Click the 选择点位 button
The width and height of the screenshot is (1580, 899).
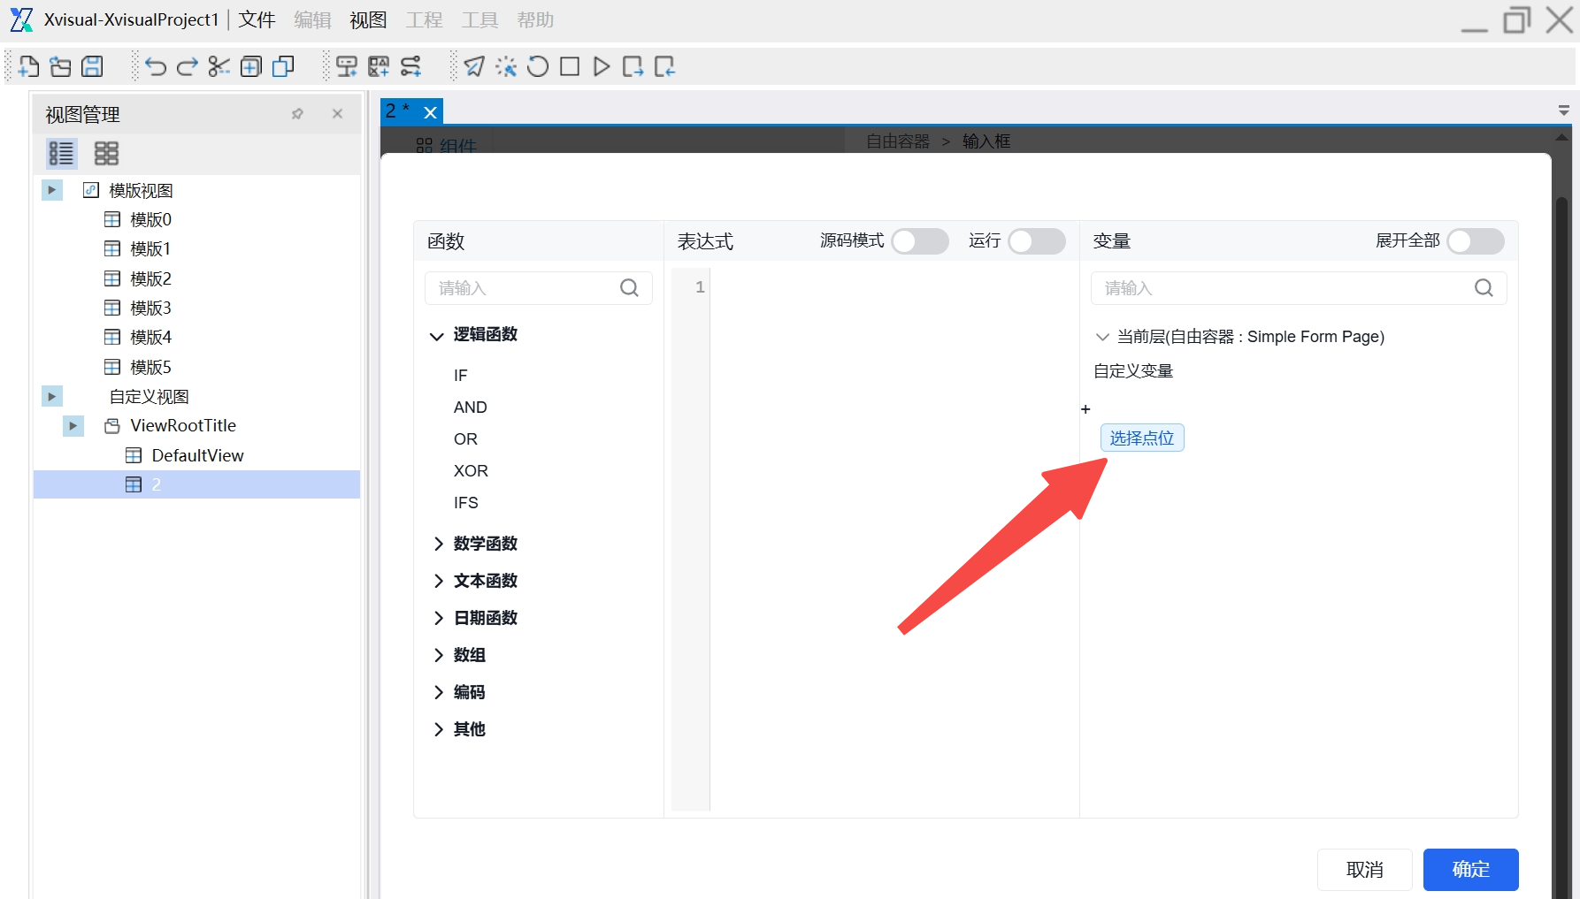click(x=1142, y=438)
